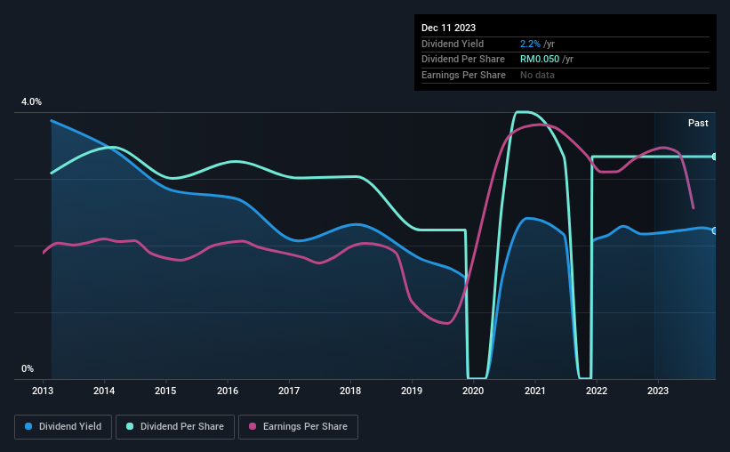Click the Dec 11 2023 tooltip date
730x452 pixels.
point(448,28)
